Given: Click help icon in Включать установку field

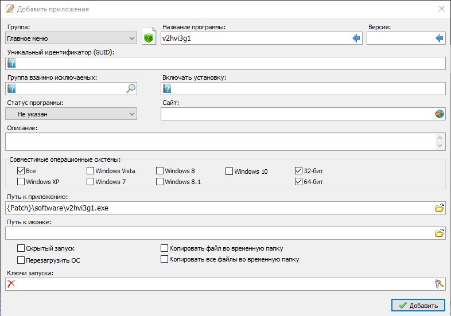Looking at the screenshot, I should 167,88.
